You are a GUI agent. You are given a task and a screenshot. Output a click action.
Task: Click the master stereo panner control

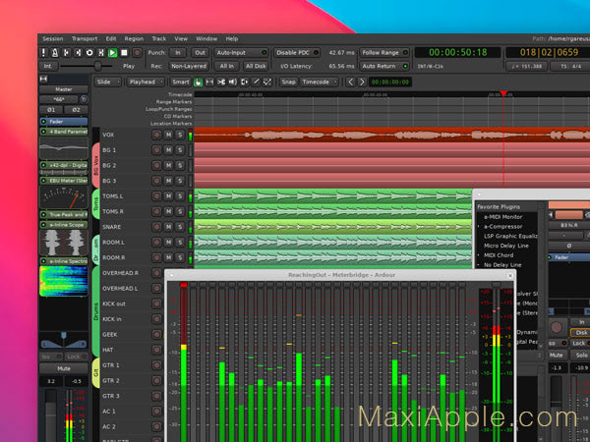(64, 340)
